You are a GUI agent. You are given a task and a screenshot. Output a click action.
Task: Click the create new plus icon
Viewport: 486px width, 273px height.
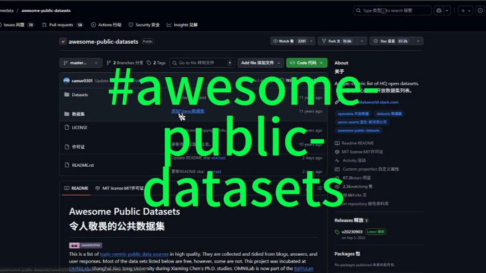[x=463, y=11]
